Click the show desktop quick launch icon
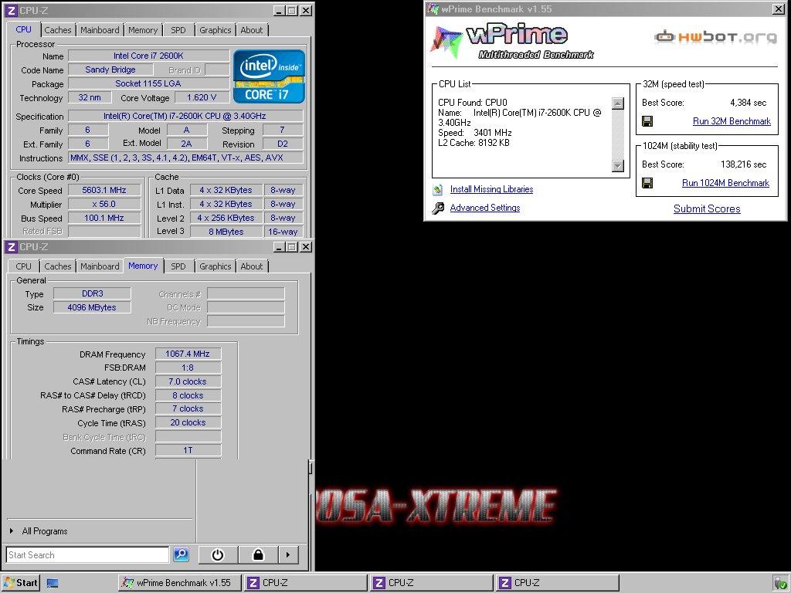This screenshot has height=593, width=791. [x=53, y=584]
